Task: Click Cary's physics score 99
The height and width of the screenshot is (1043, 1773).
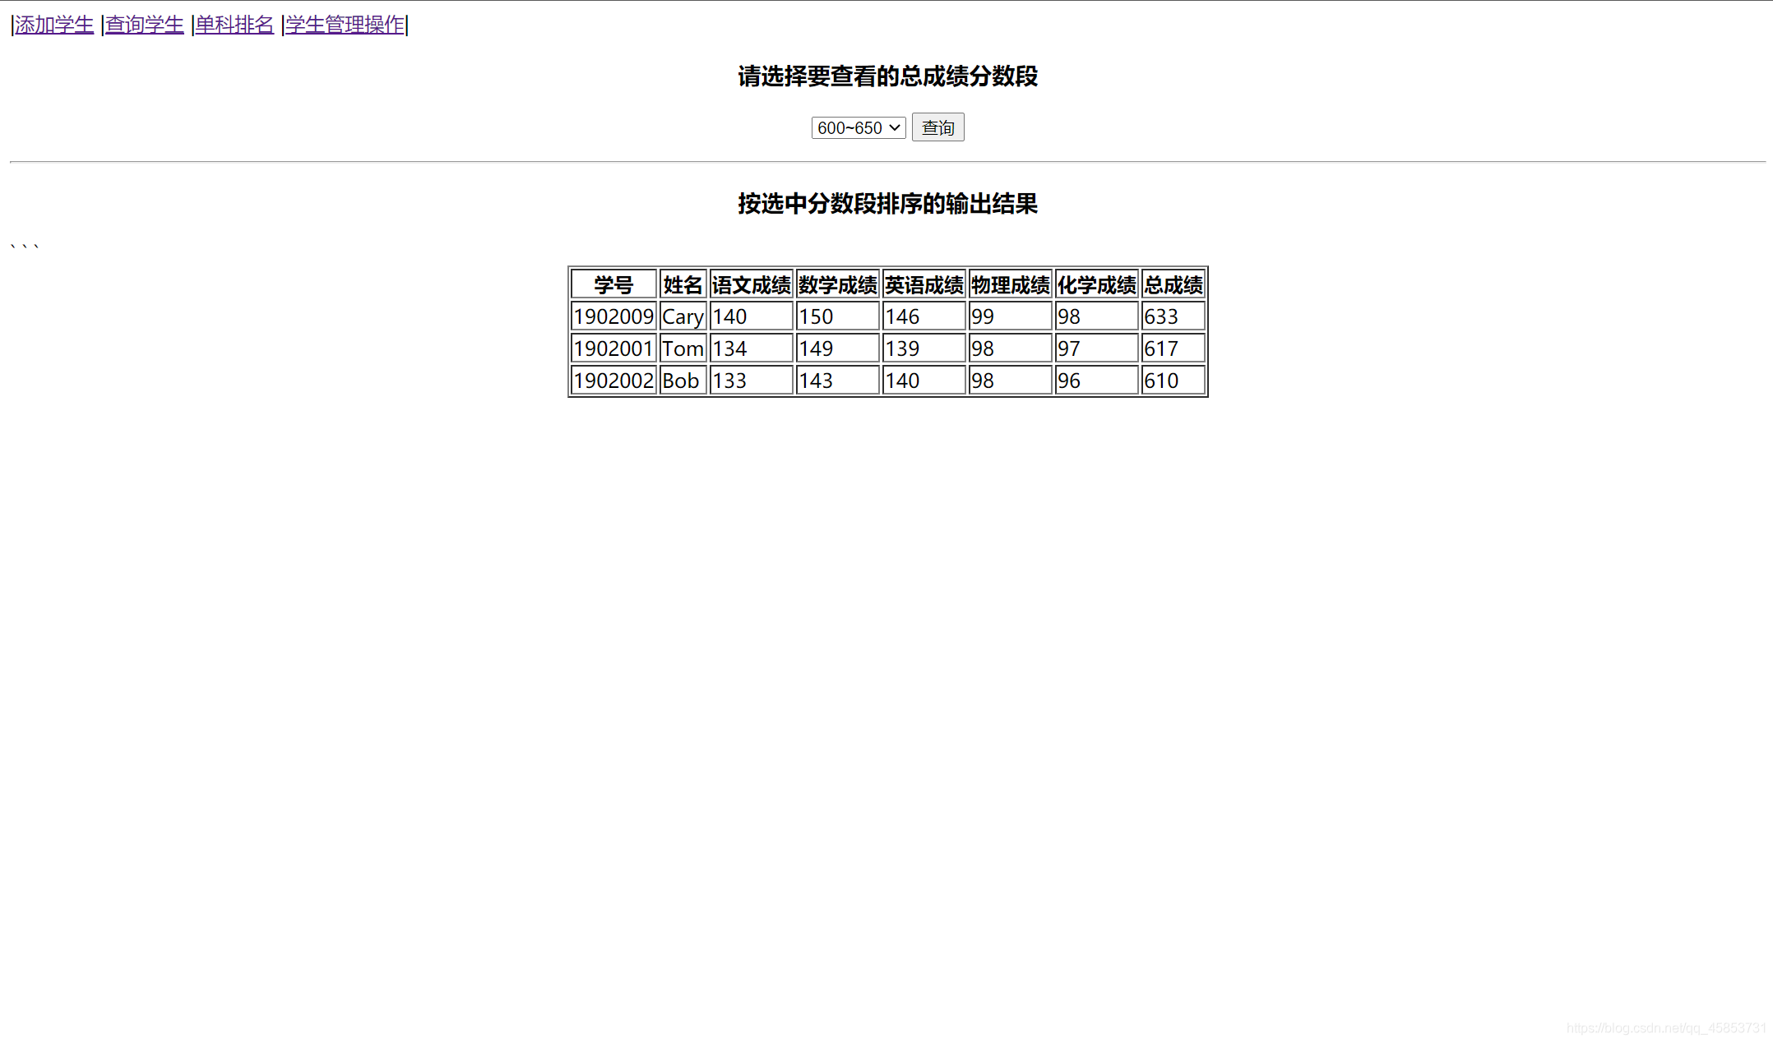Action: (x=1011, y=316)
